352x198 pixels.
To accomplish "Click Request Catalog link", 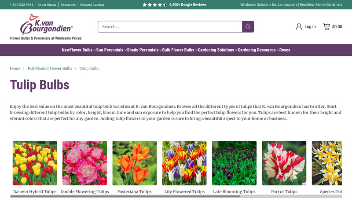I will [92, 5].
